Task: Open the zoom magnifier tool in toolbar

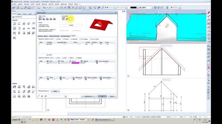Action: click(x=90, y=8)
